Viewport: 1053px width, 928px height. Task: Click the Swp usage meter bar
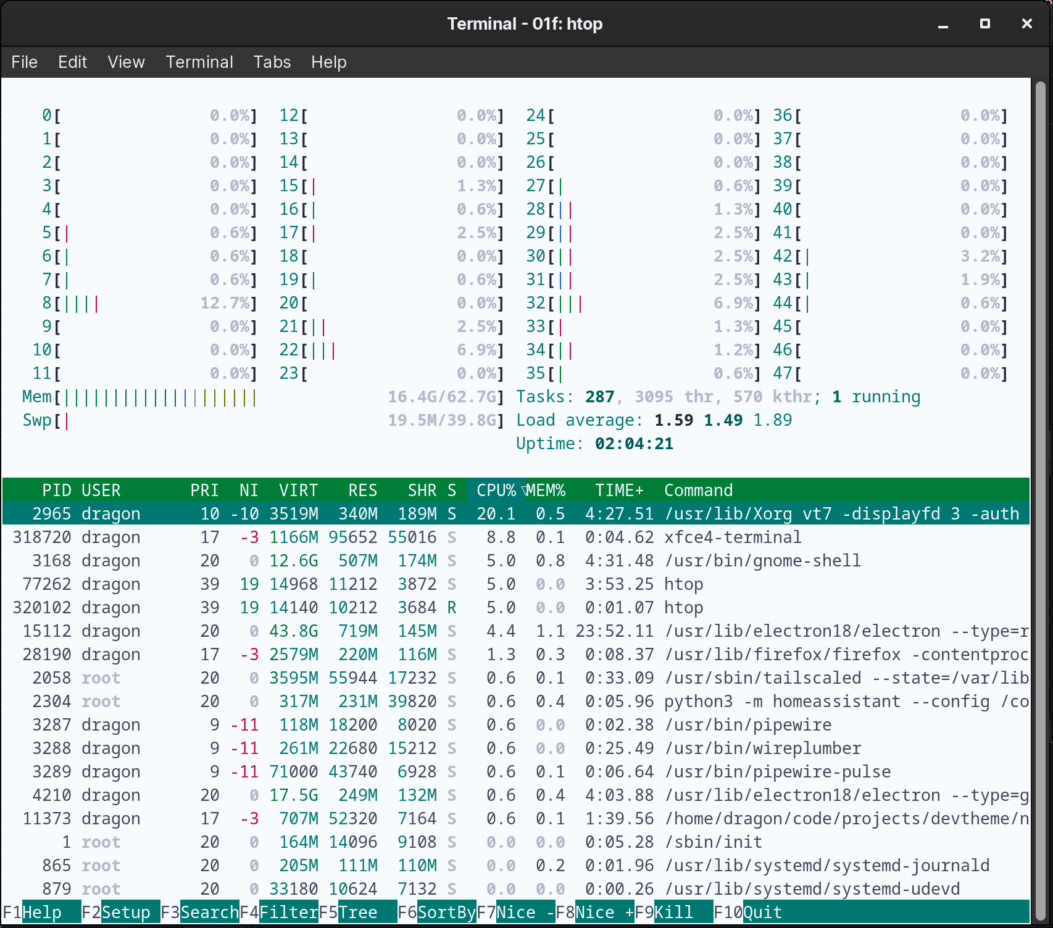(263, 420)
